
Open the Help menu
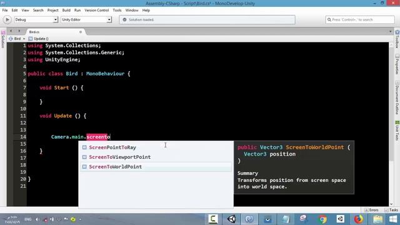[x=146, y=10]
